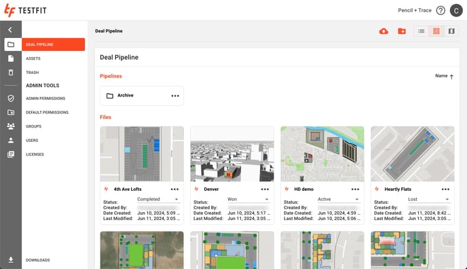This screenshot has width=467, height=269.
Task: Open Heartly Flats site thumbnail
Action: [x=413, y=154]
